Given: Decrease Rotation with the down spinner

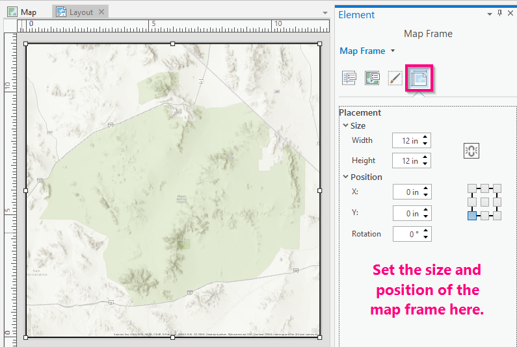Looking at the screenshot, I should click(x=426, y=237).
